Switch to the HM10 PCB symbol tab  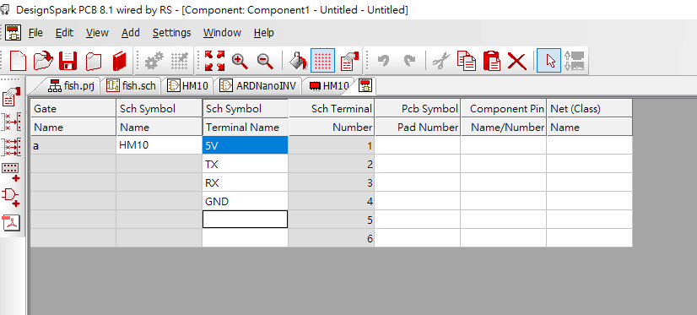coord(328,86)
